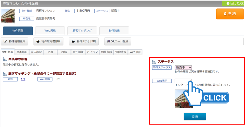
Task: Open the 顧客マッチング main tab
Action: coord(82,31)
